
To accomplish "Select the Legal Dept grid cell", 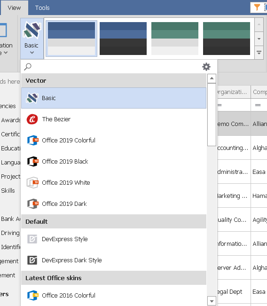I will click(x=234, y=291).
